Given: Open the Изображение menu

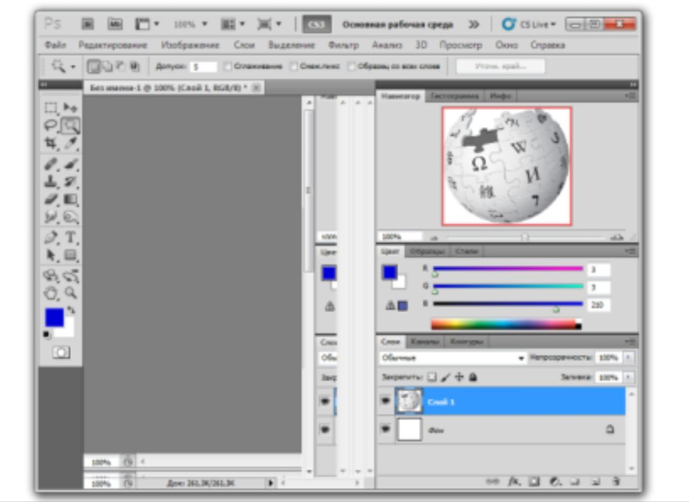Looking at the screenshot, I should pos(190,45).
